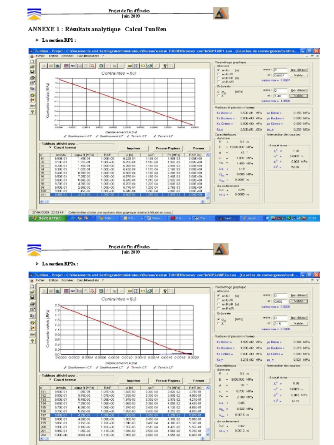The height and width of the screenshot is (445, 334).
Task: Click Abscisse Valider button in RP1 window
Action: click(x=298, y=75)
